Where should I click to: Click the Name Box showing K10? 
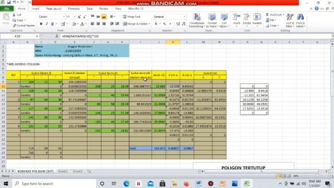pos(18,36)
